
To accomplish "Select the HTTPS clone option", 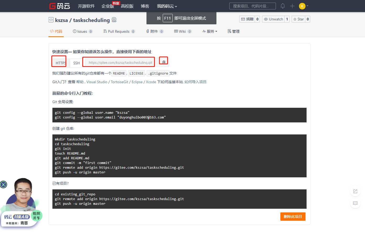I will click(x=61, y=63).
